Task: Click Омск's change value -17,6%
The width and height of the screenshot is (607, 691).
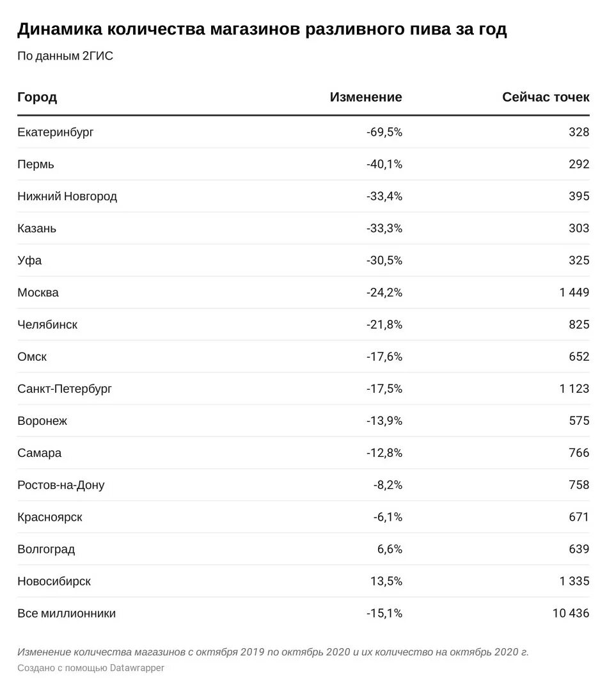Action: click(384, 356)
